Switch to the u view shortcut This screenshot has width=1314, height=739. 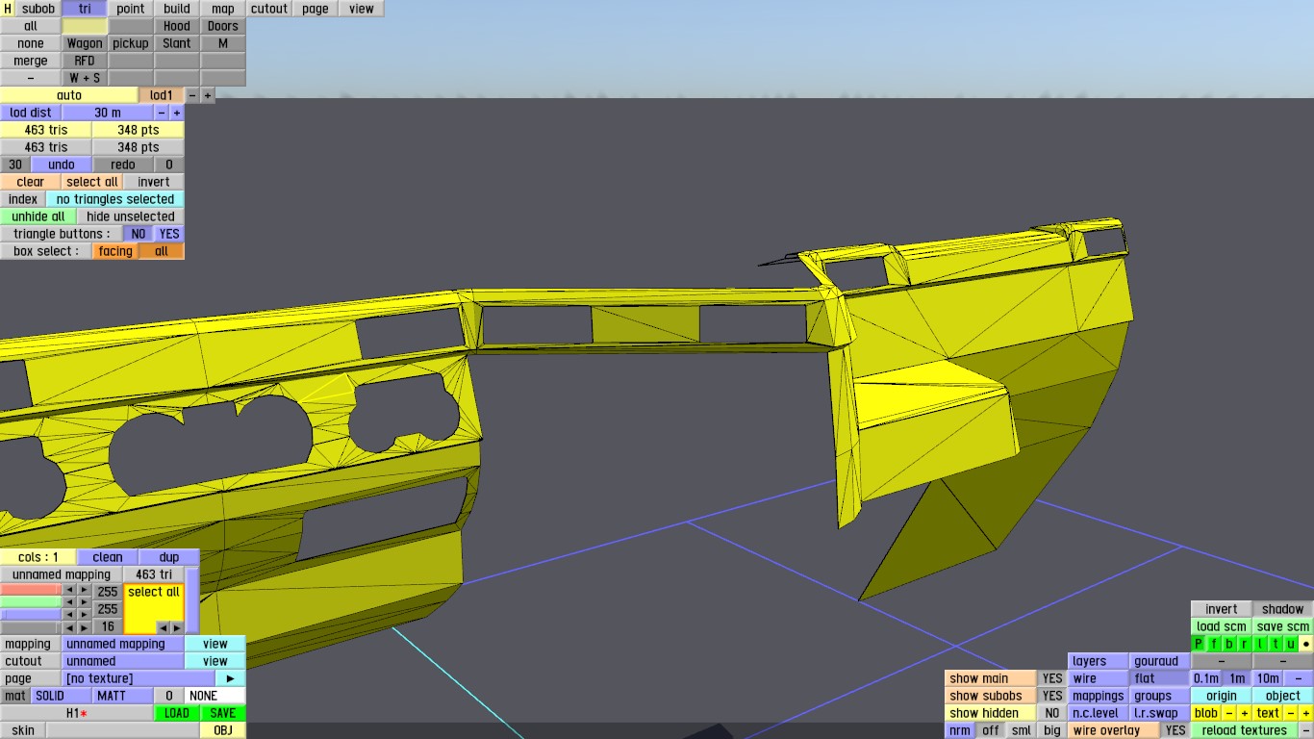click(x=1291, y=644)
